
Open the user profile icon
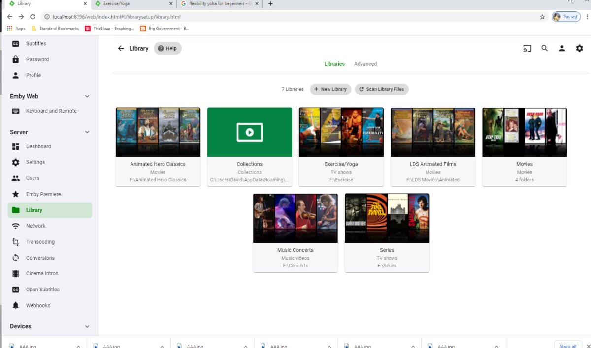point(562,48)
